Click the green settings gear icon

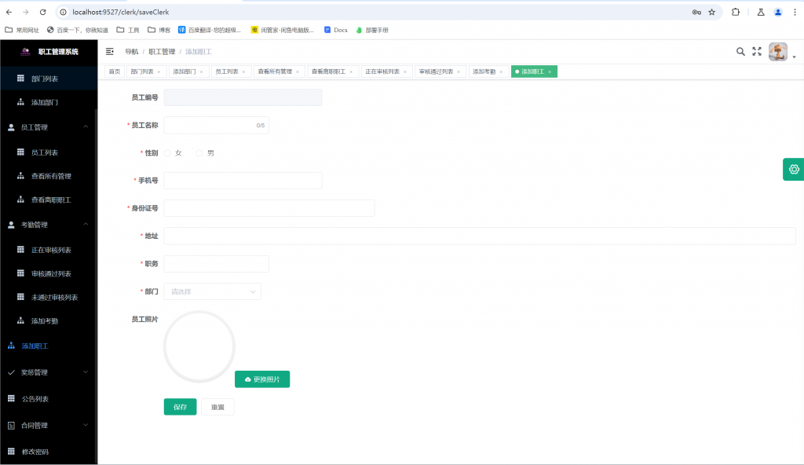(x=794, y=170)
